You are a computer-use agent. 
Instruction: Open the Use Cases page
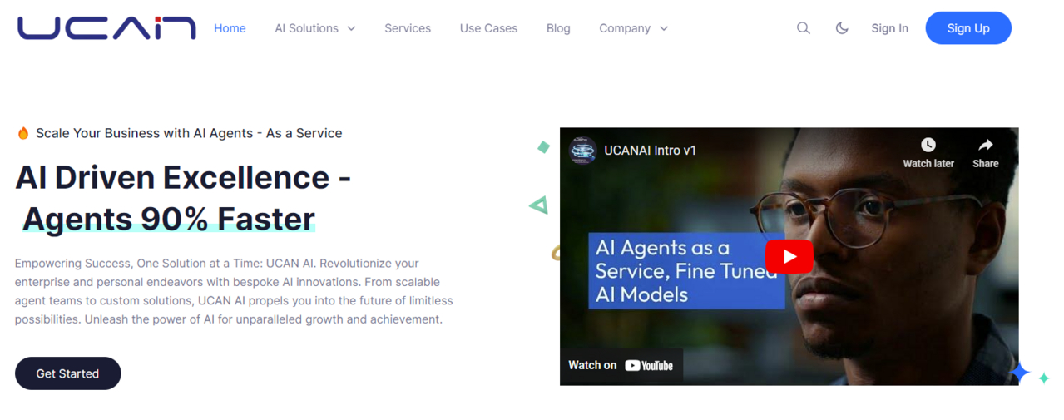pos(488,28)
